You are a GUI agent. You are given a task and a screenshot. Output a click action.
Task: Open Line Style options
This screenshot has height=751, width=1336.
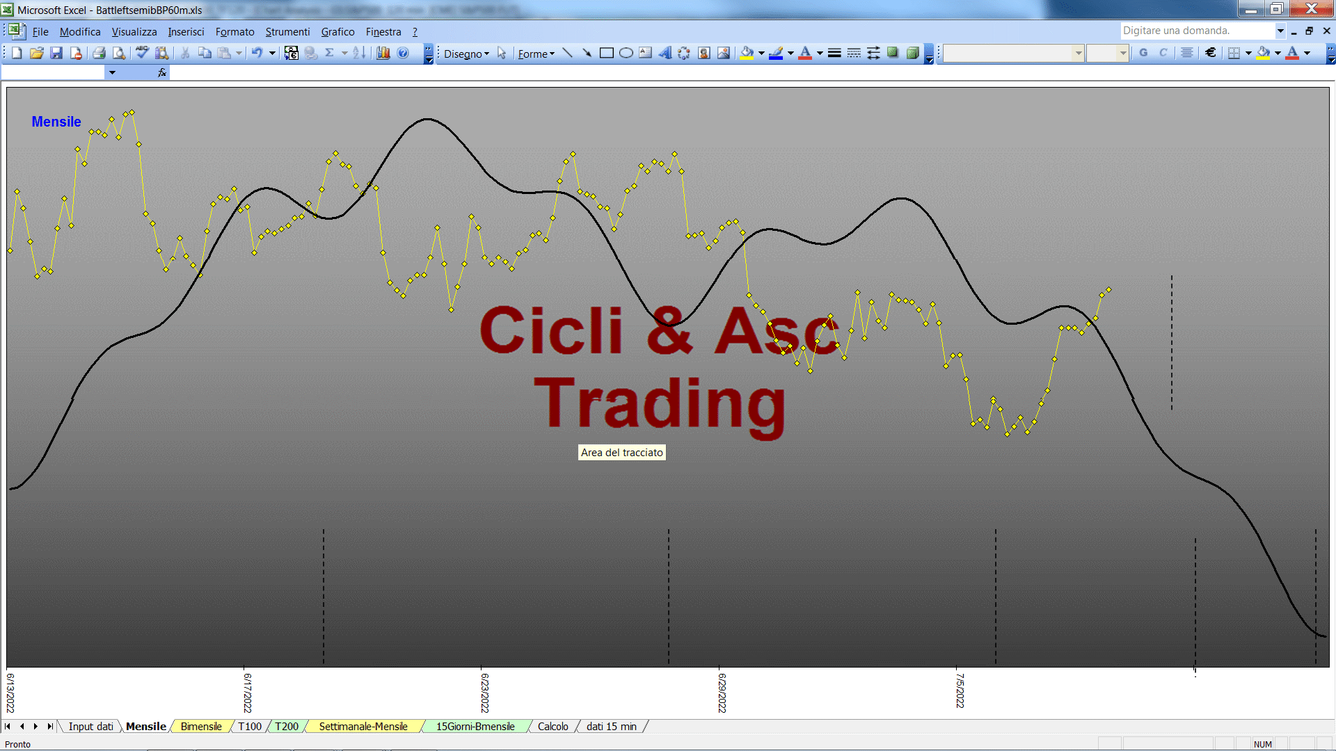point(834,53)
